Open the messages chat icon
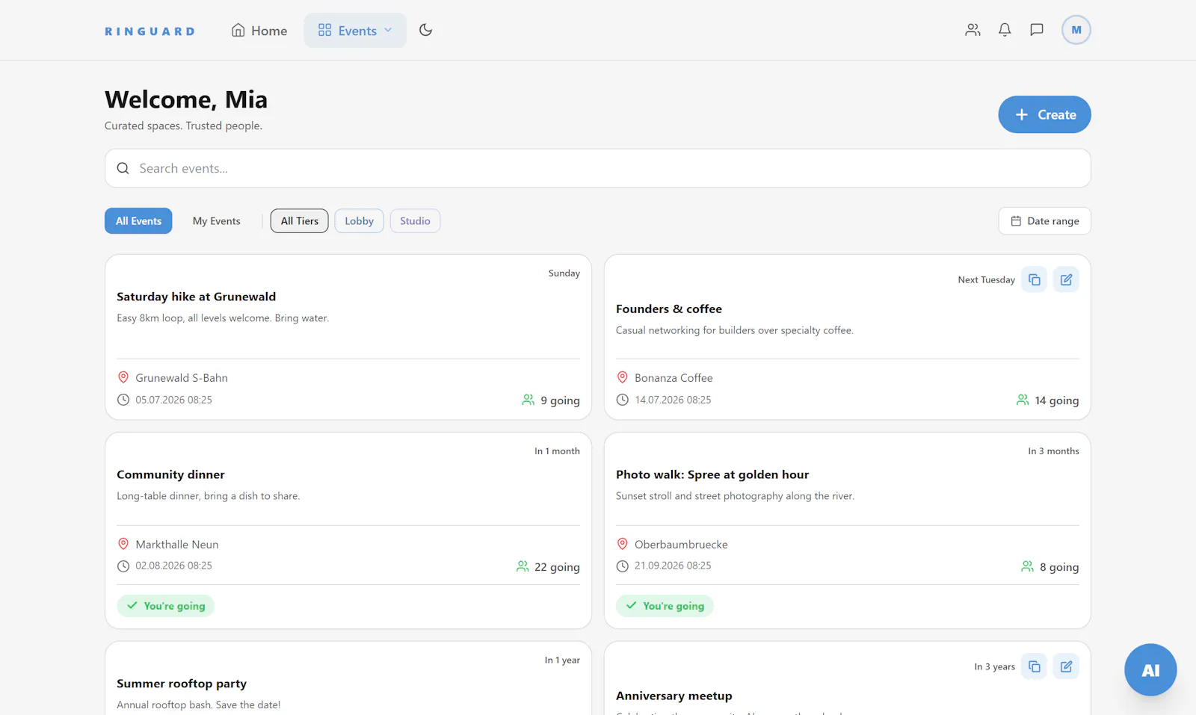Viewport: 1196px width, 715px height. 1037,30
